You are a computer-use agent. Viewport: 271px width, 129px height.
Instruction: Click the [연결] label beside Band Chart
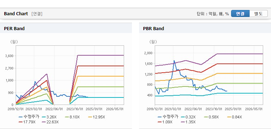37,14
